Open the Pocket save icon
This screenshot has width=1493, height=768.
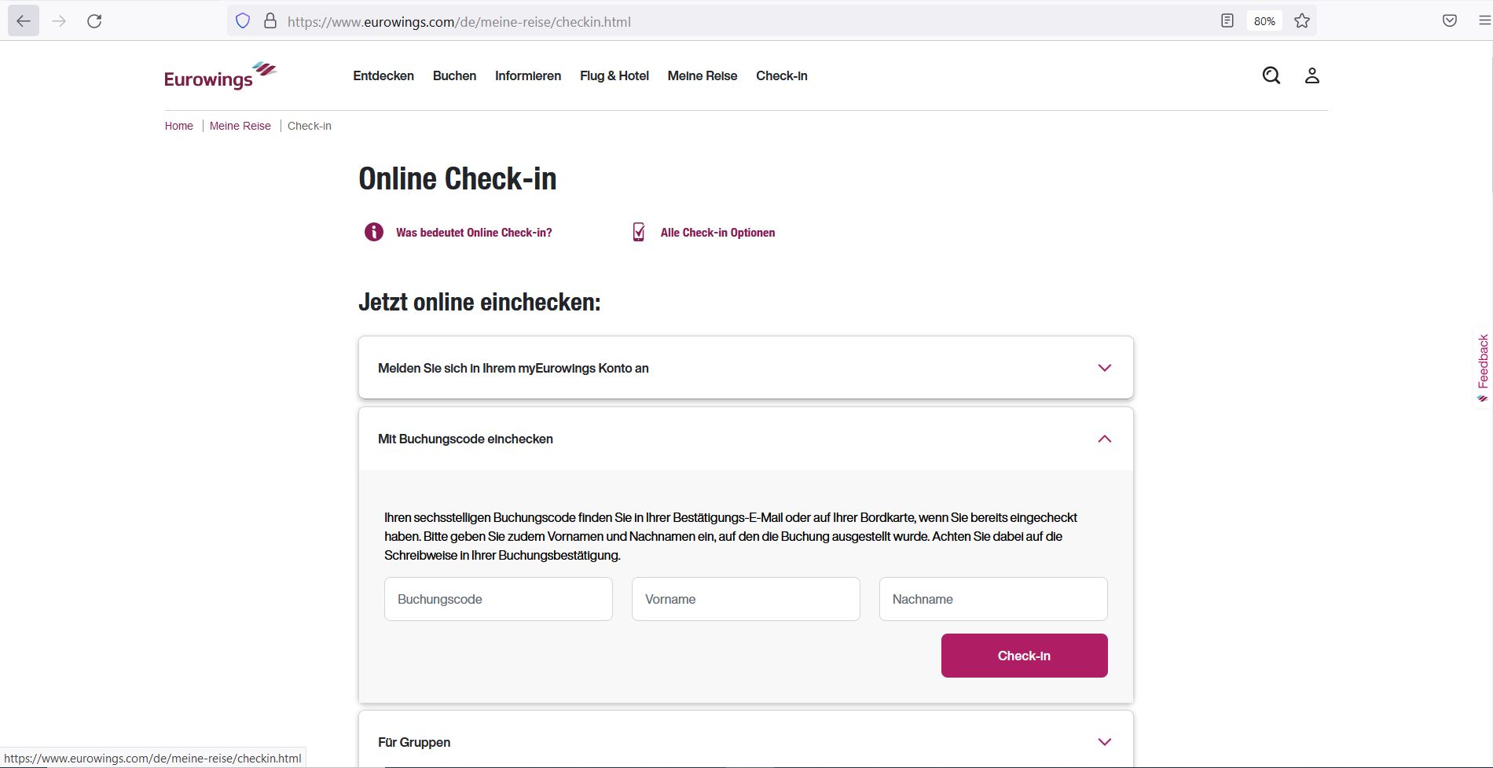pos(1450,21)
